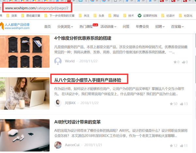Viewport: 196px width, 153px height.
Task: Open article 从八个交互小细节入手提升产品体验
Action: (x=88, y=80)
